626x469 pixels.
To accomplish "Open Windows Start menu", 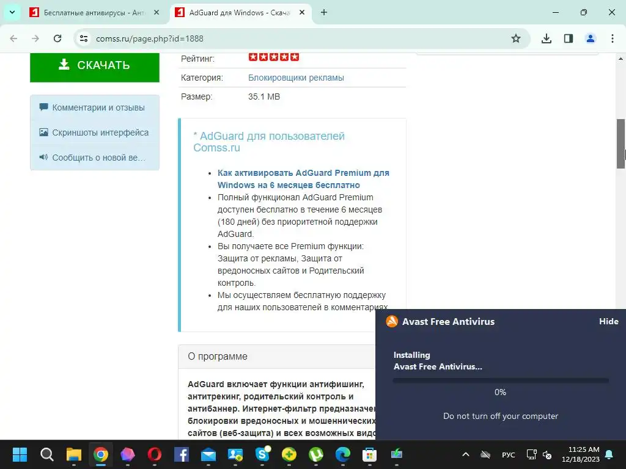I will [20, 454].
